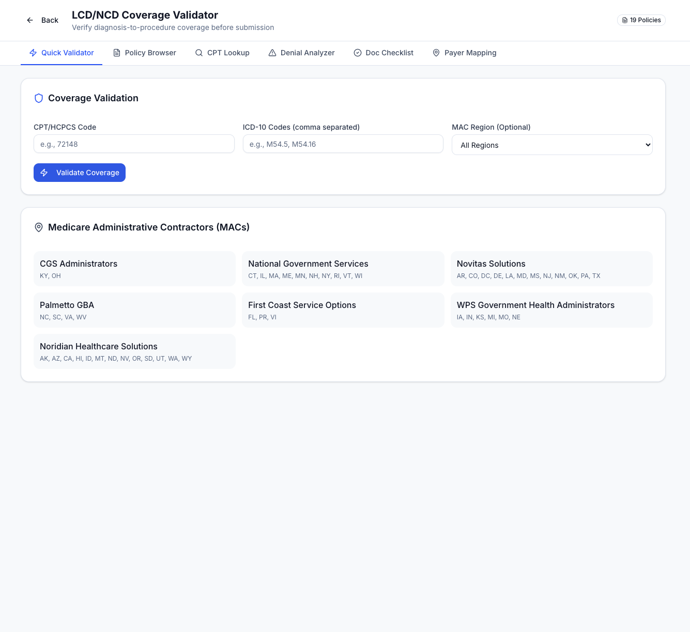Switch to the Quick Validator tab

click(x=62, y=53)
